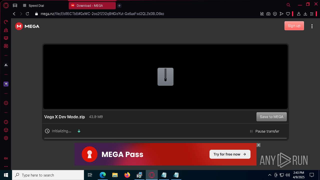This screenshot has height=180, width=320.
Task: Select the Vega X Dev Mode.zip filename
Action: (64, 117)
